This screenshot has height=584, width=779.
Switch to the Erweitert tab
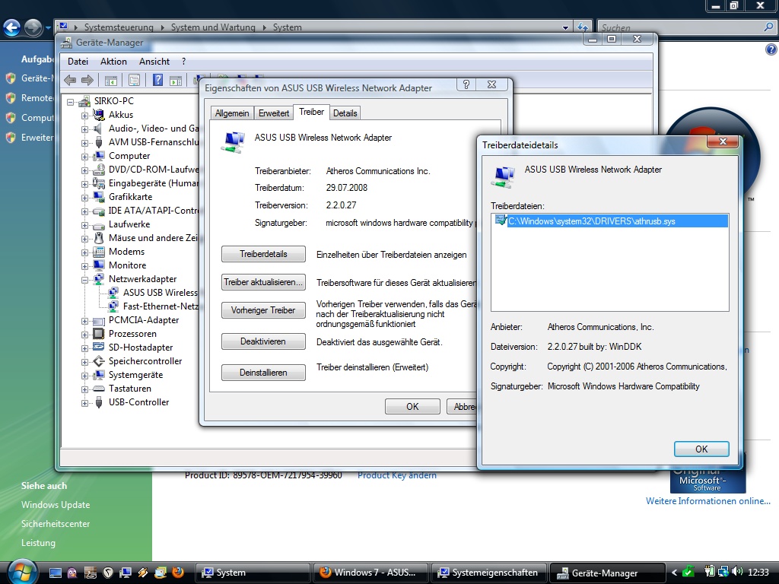point(274,113)
